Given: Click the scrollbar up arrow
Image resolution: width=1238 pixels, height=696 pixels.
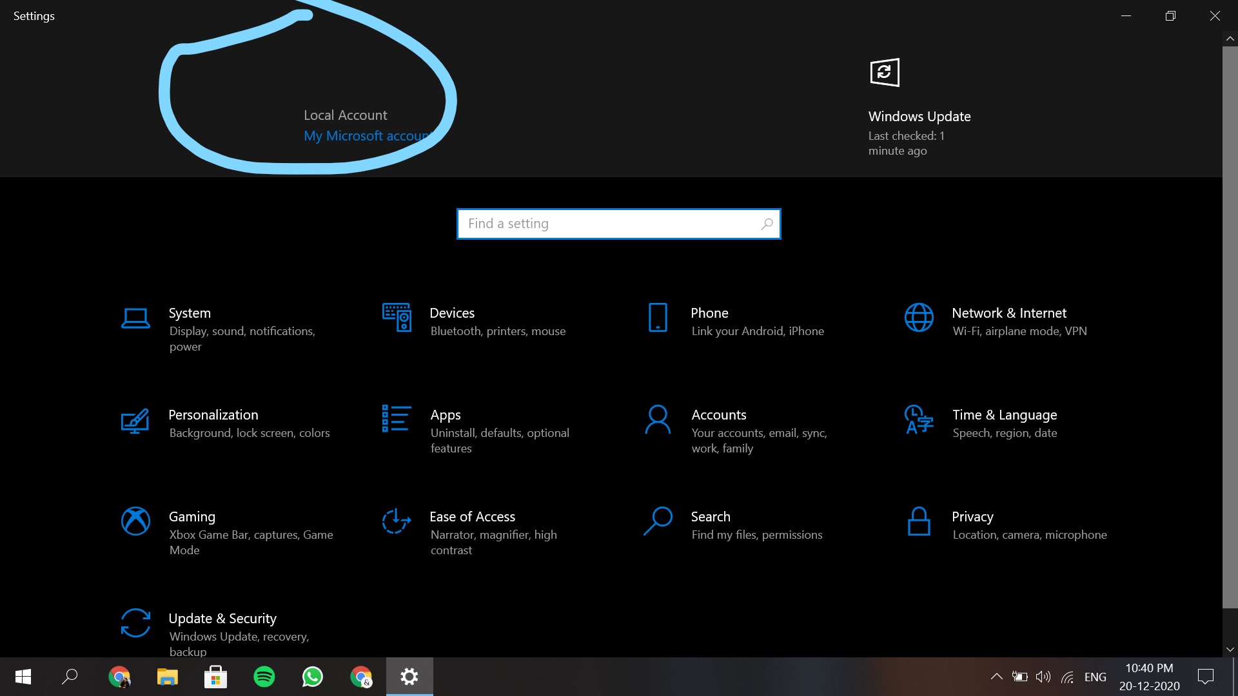Looking at the screenshot, I should pyautogui.click(x=1230, y=39).
